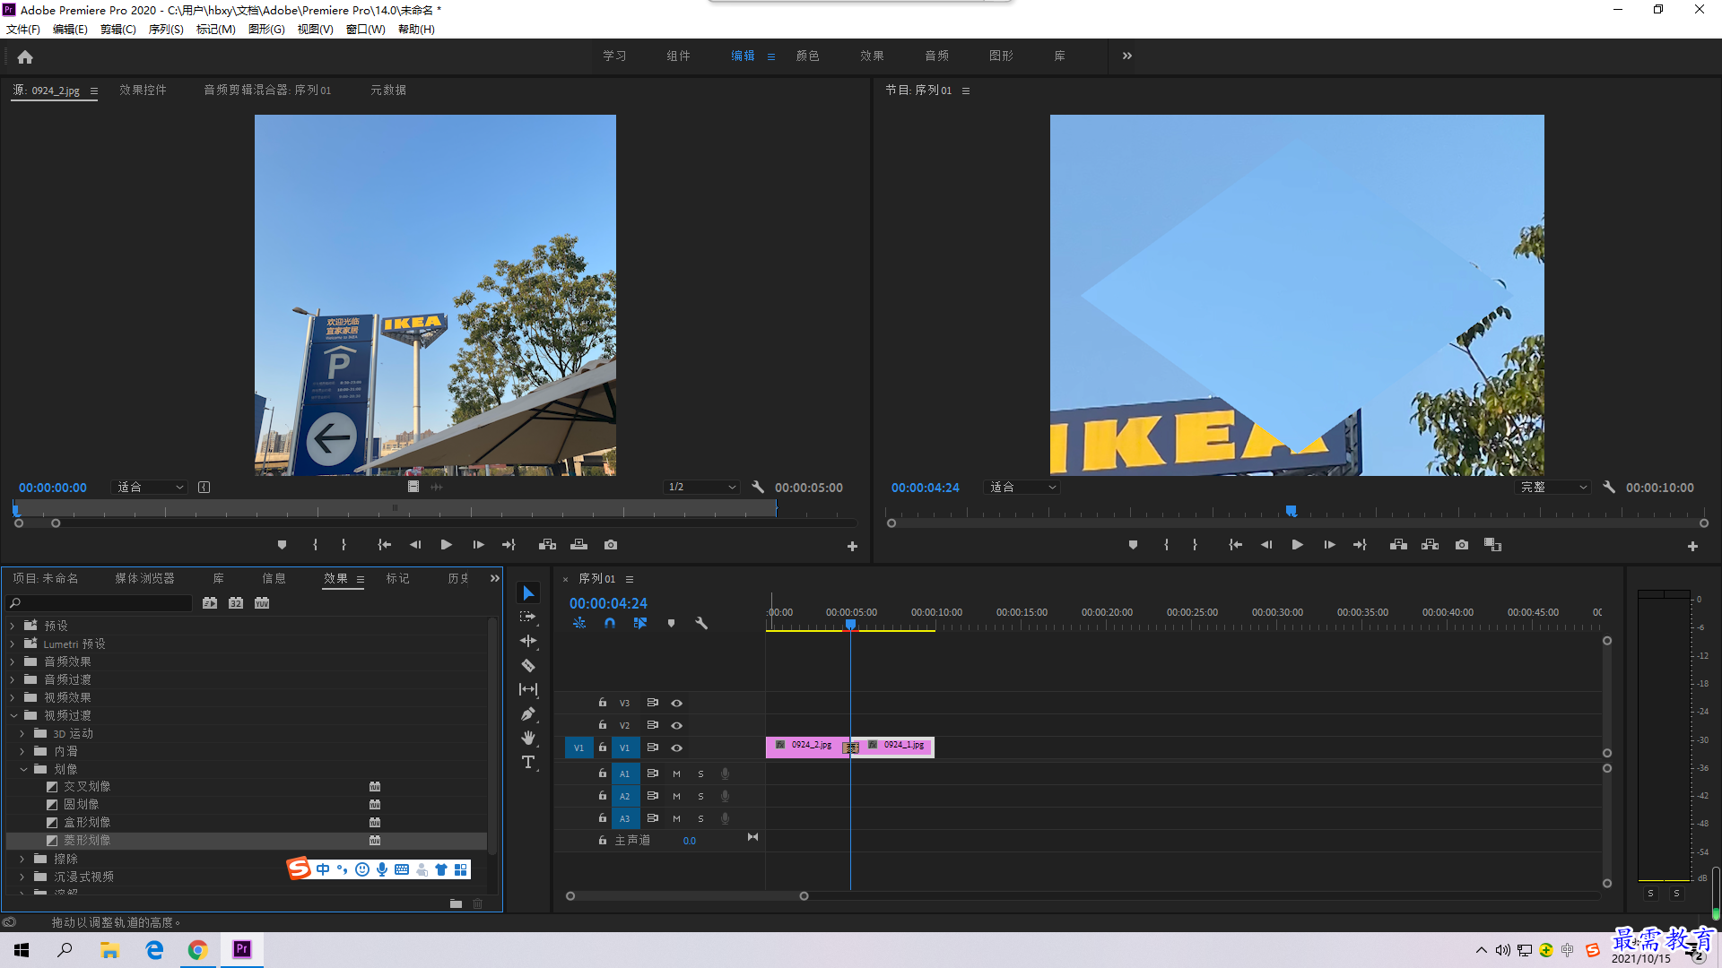Export frame from Source monitor camera icon
This screenshot has width=1722, height=968.
point(611,545)
